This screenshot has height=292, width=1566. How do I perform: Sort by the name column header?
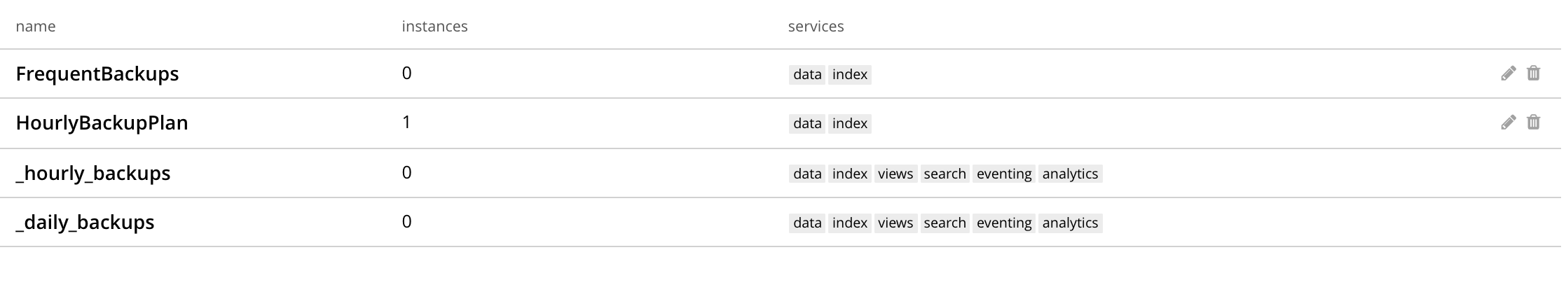tap(36, 27)
